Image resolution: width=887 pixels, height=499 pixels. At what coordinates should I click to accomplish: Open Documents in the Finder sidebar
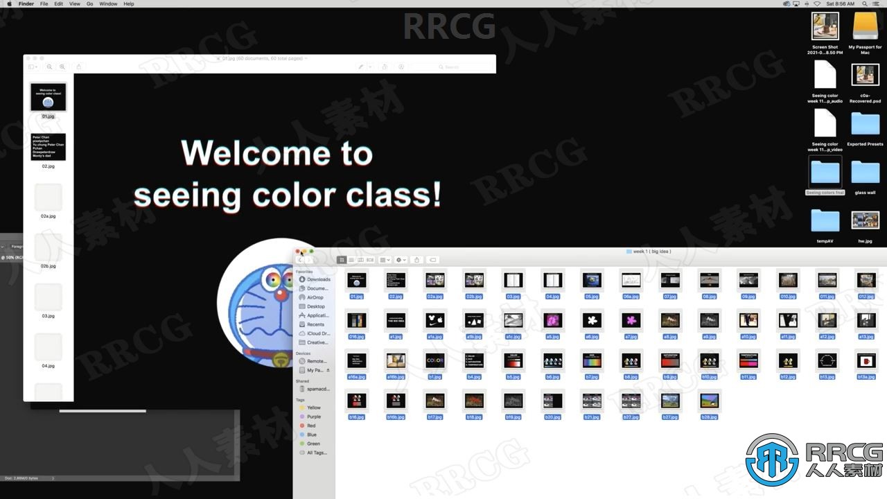click(315, 288)
